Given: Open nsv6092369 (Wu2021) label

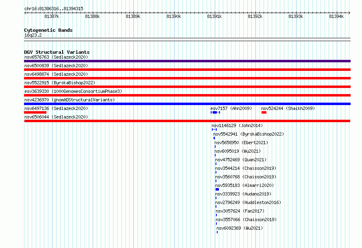Looking at the screenshot, I should (x=240, y=228).
